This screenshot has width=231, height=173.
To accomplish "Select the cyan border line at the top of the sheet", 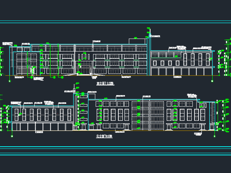I will [115, 22].
